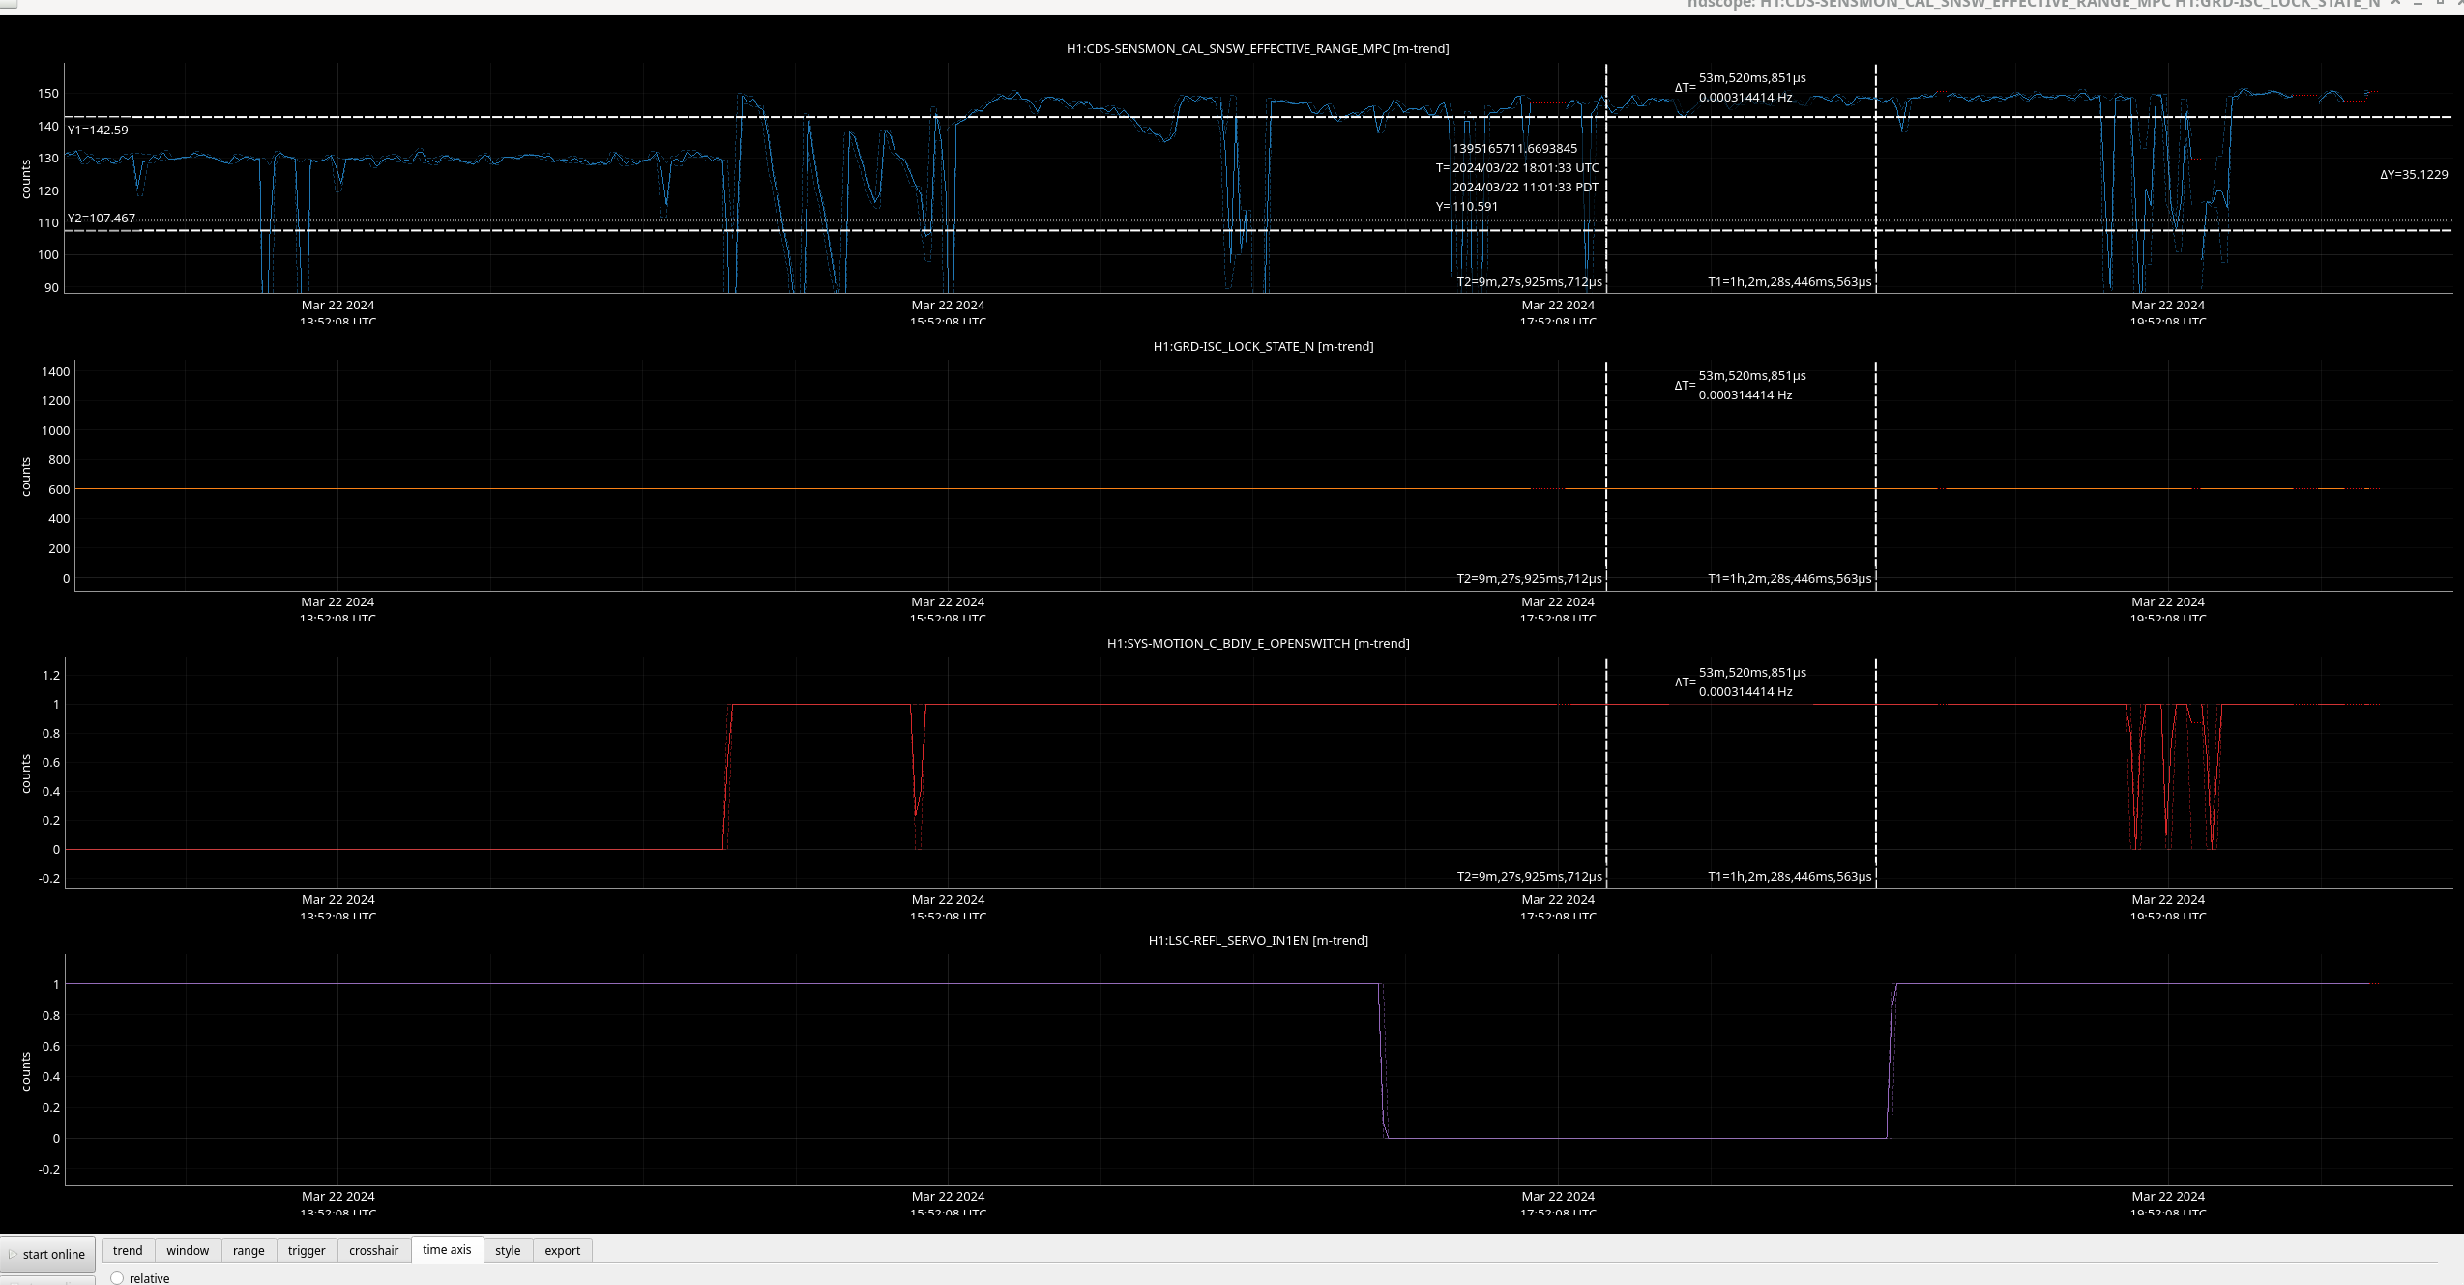
Task: Click the H1:SYS-MOTION_C_BDIV_E_OPENSWITCH plot title
Action: pyautogui.click(x=1257, y=643)
